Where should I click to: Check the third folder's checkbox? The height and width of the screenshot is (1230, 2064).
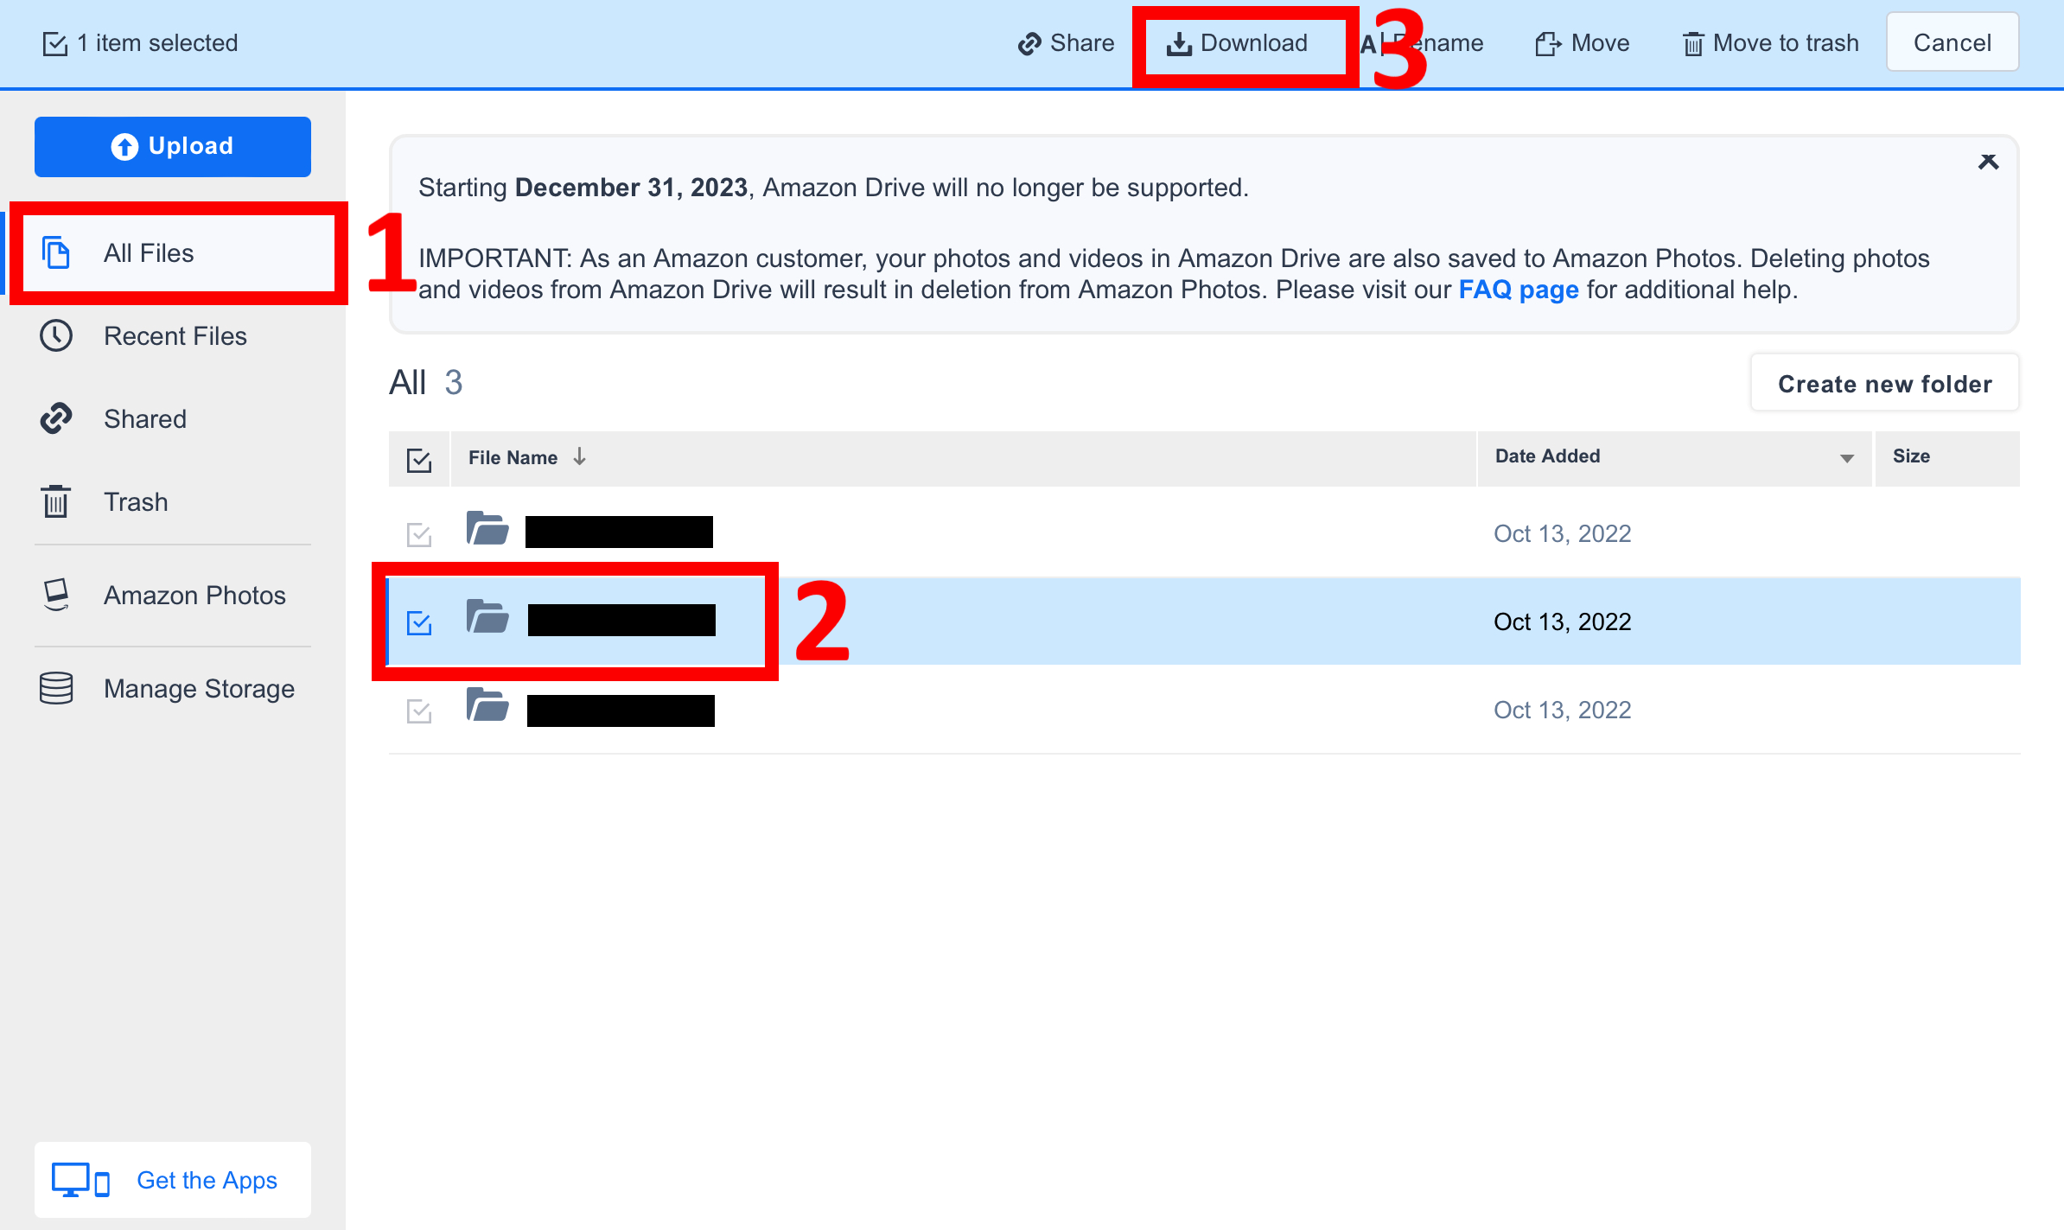tap(419, 711)
